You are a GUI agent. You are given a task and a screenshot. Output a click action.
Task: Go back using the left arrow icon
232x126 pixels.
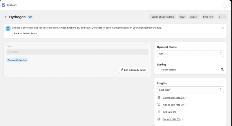(6, 17)
